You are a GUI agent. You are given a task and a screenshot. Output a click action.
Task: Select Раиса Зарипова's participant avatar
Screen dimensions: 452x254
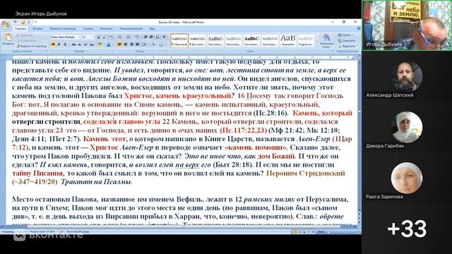coord(407,179)
